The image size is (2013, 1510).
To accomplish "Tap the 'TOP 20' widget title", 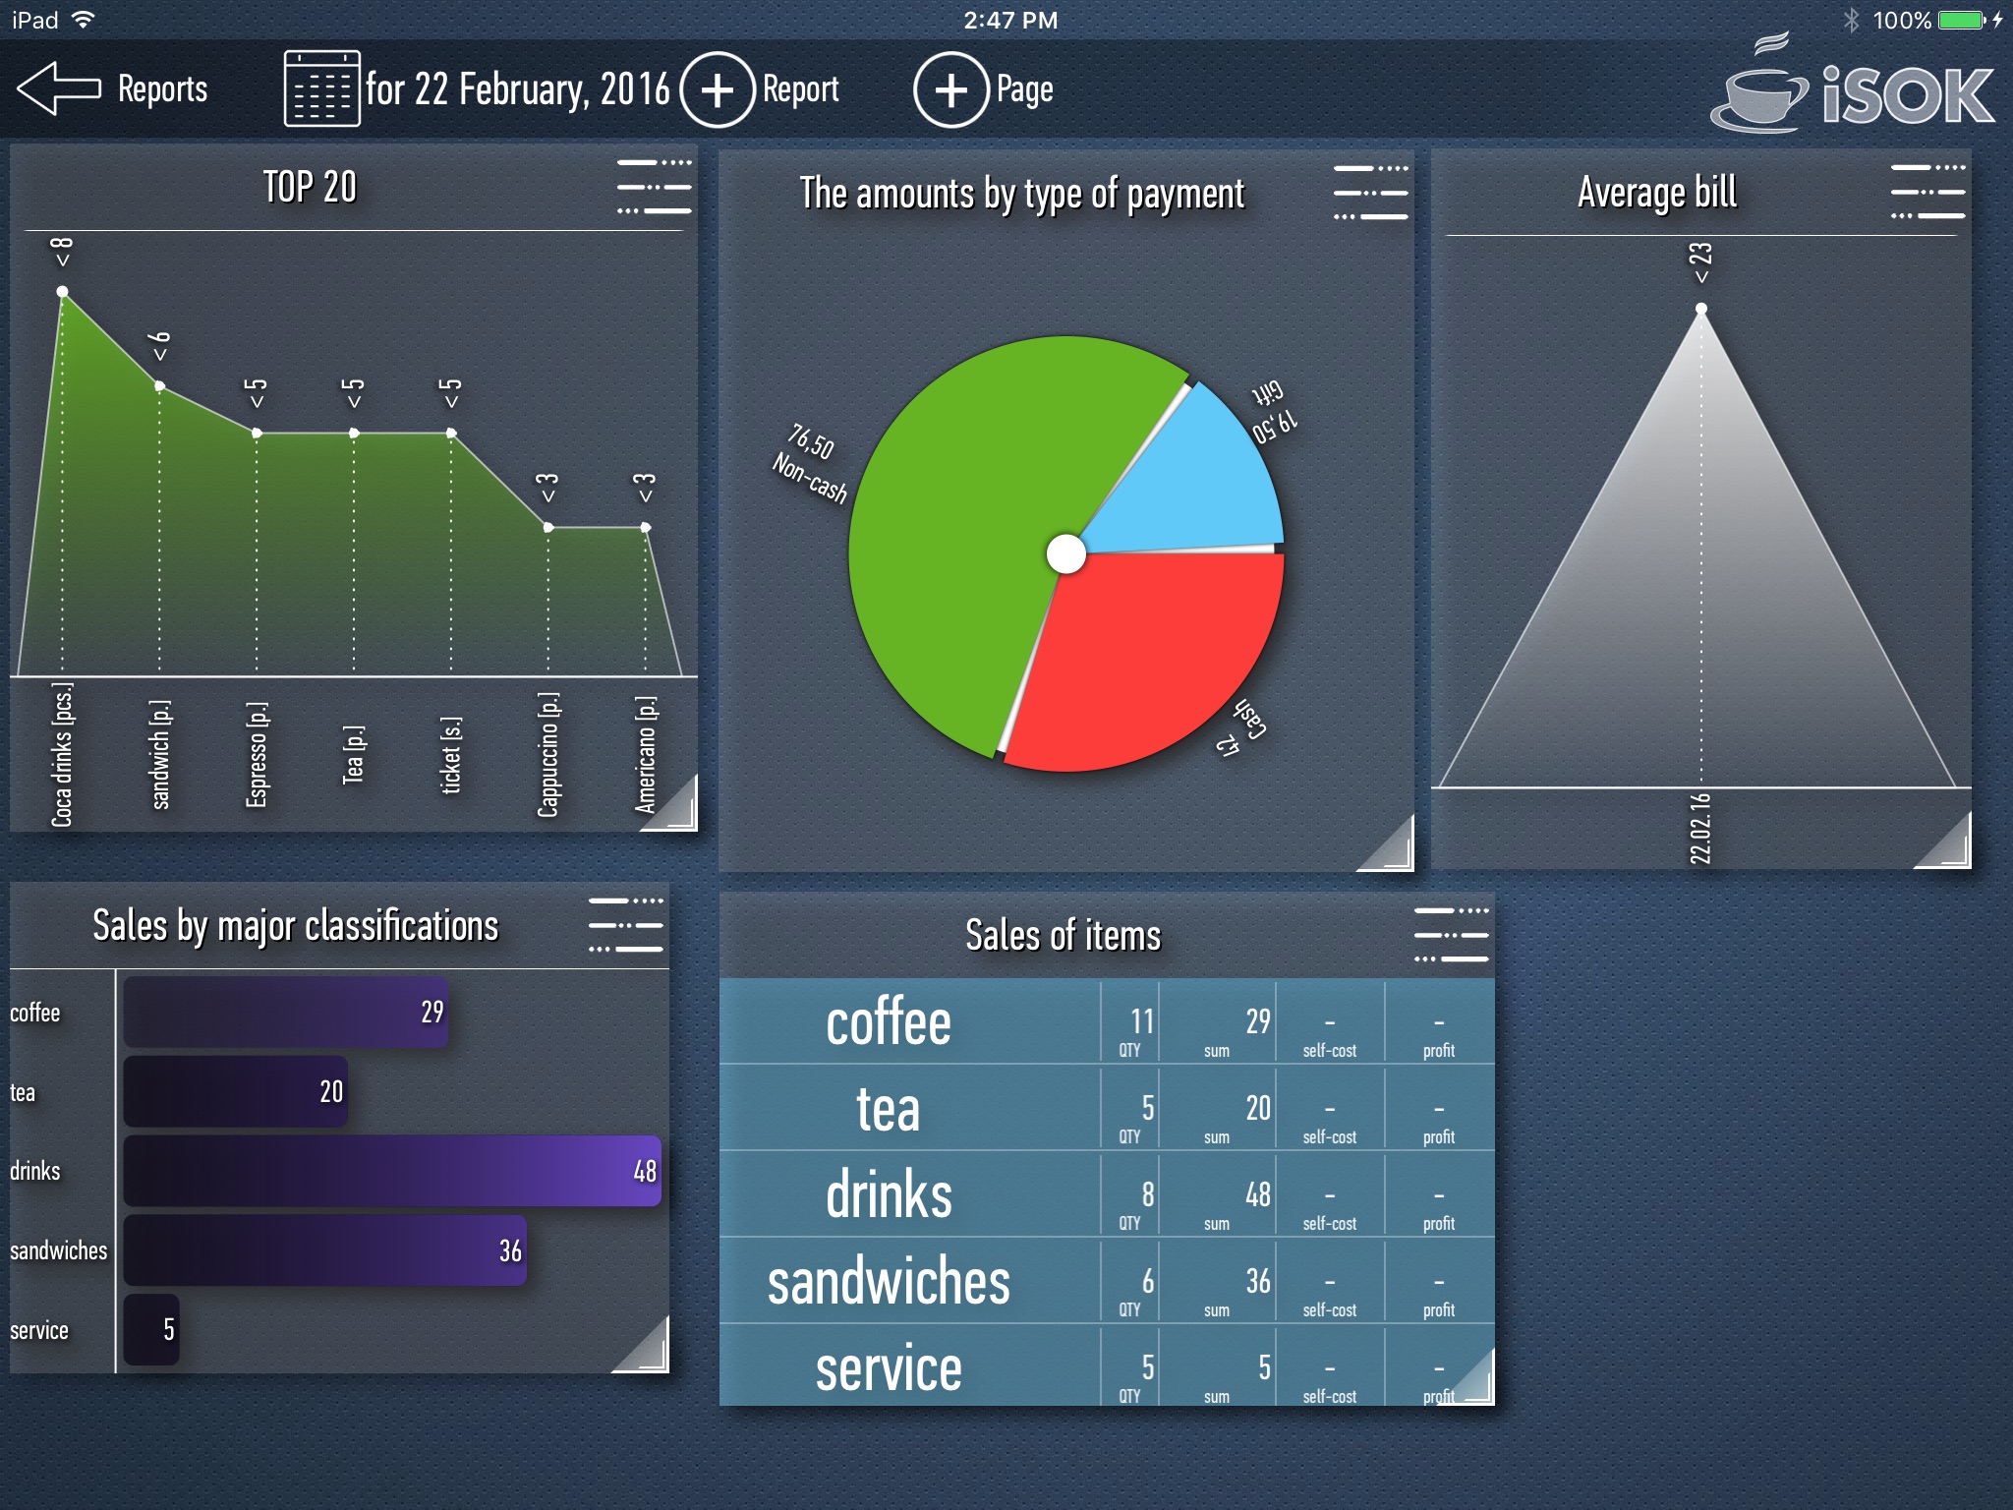I will 310,187.
